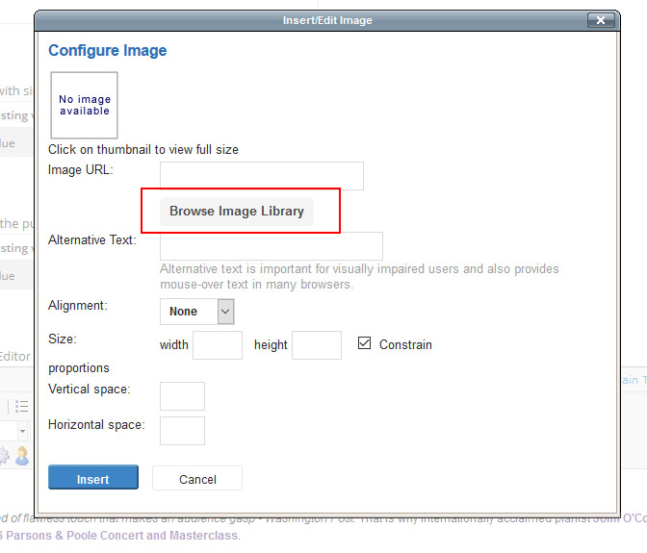The image size is (647, 553).
Task: Open the 'No image available' thumbnail
Action: coord(84,105)
